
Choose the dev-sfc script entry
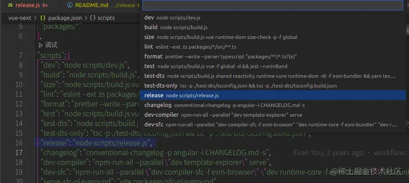coord(272,125)
